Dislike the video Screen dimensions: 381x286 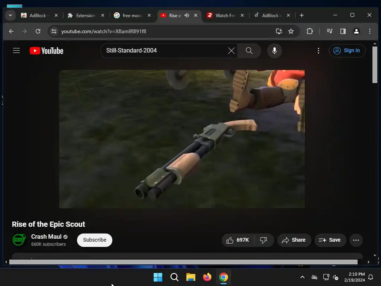pos(264,240)
